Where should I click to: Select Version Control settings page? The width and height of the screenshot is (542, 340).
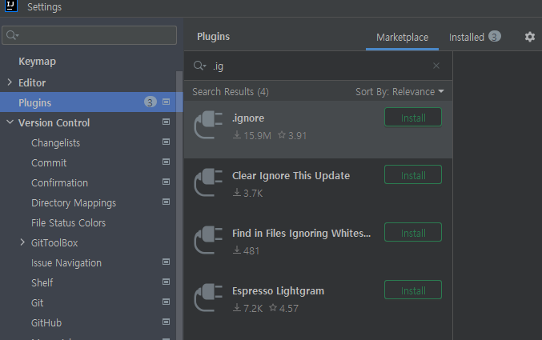pos(54,122)
